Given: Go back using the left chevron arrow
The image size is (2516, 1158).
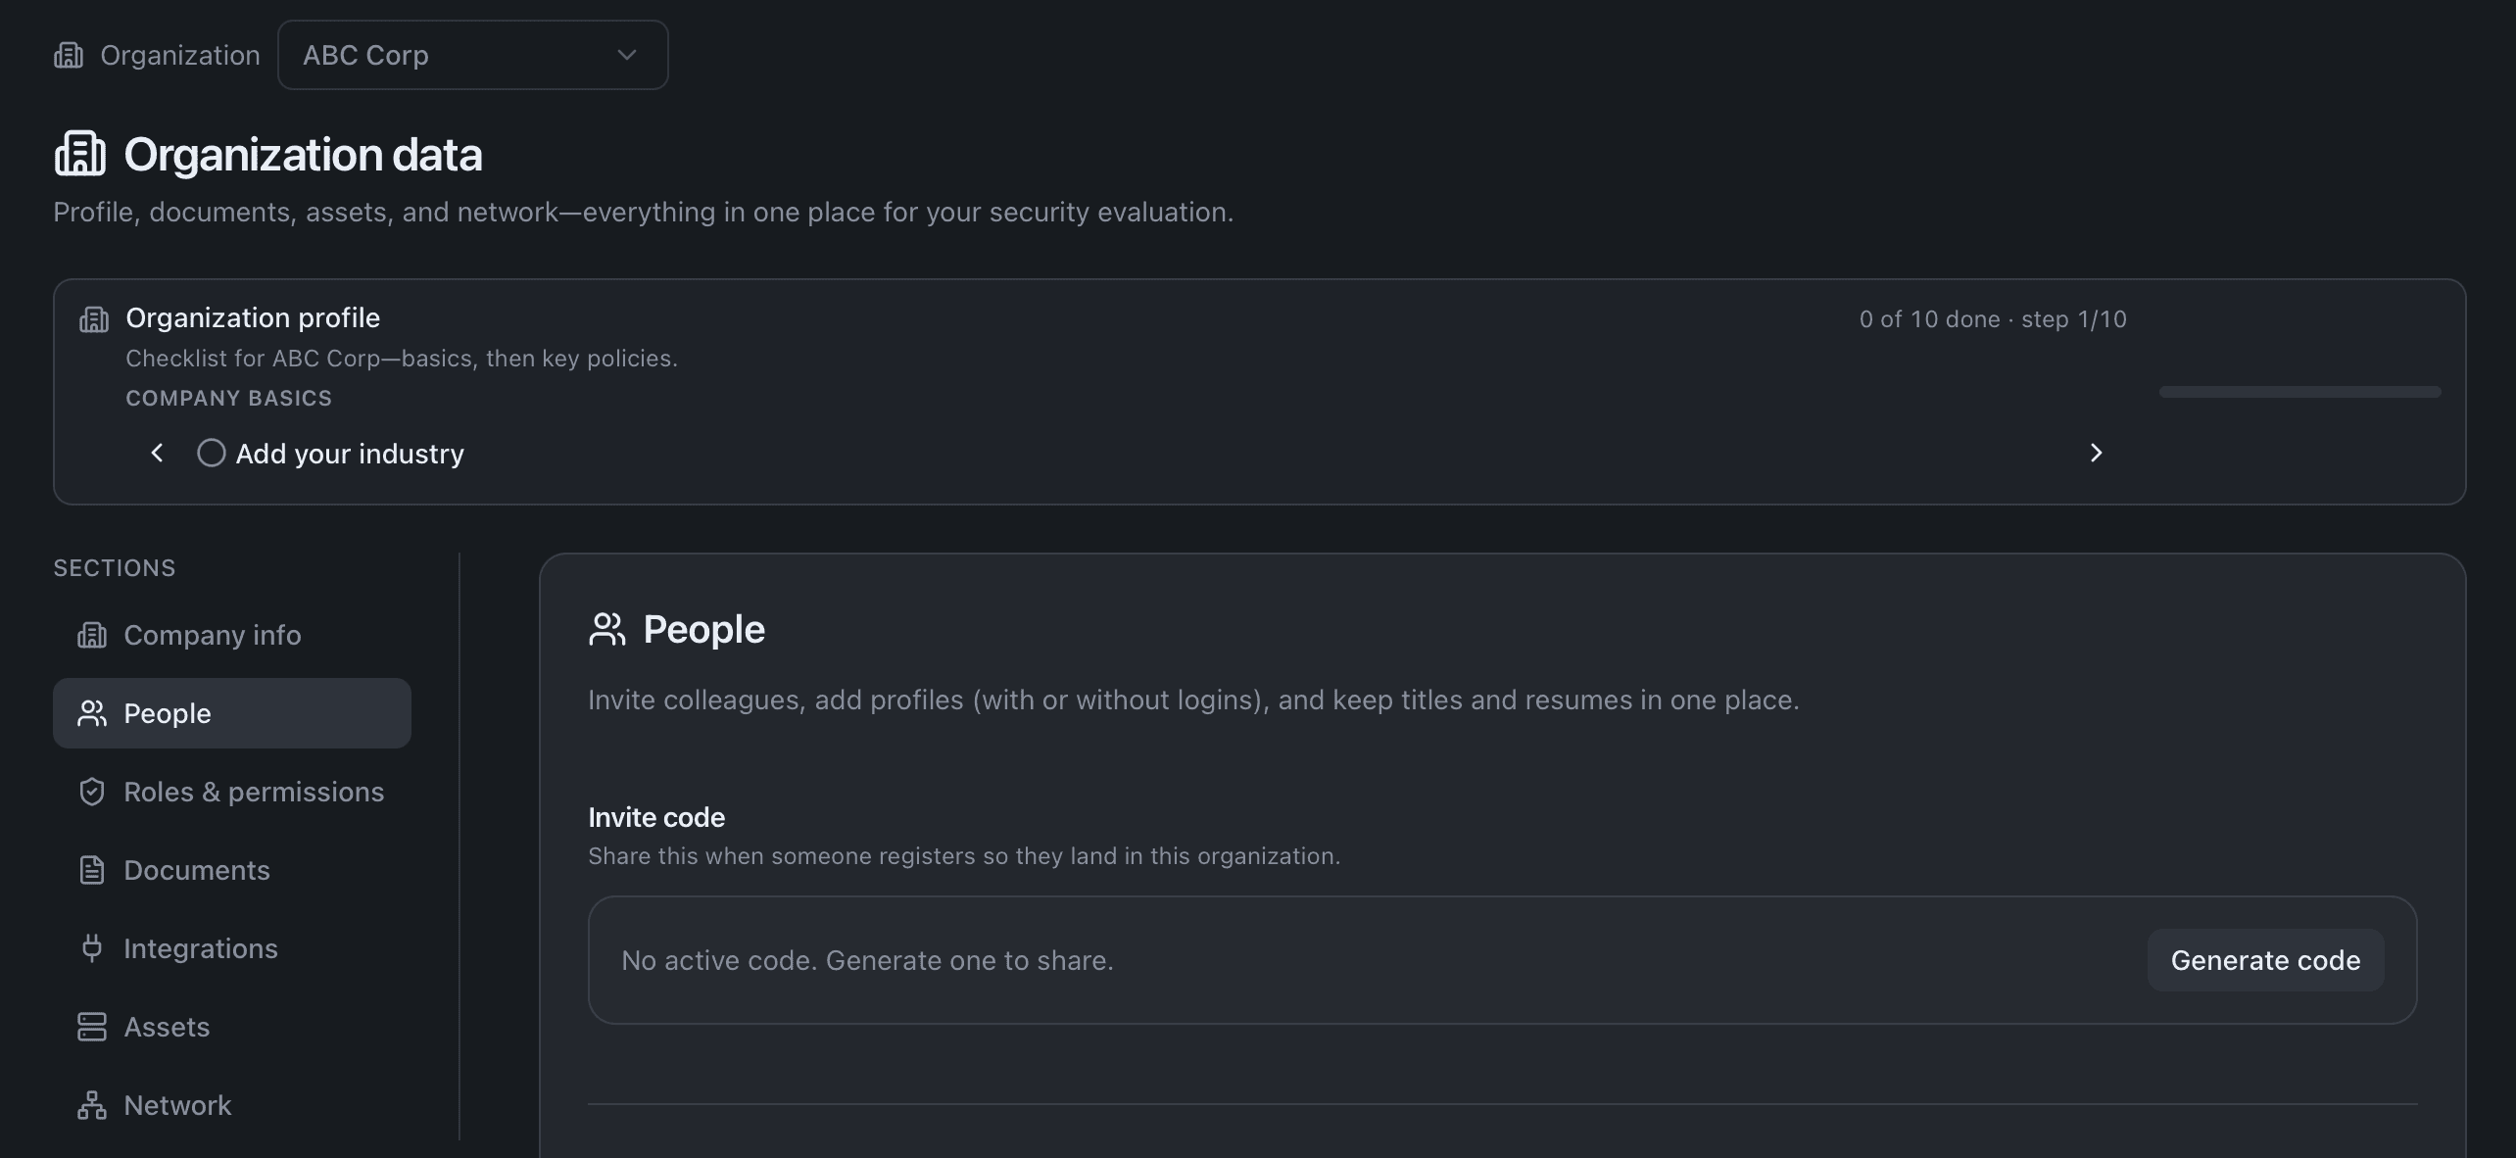Looking at the screenshot, I should pos(157,453).
